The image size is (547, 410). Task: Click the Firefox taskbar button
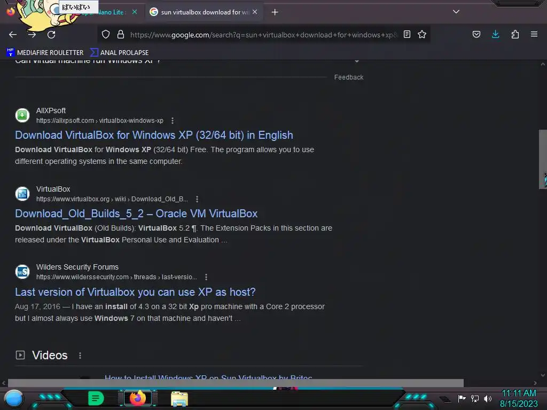click(138, 398)
